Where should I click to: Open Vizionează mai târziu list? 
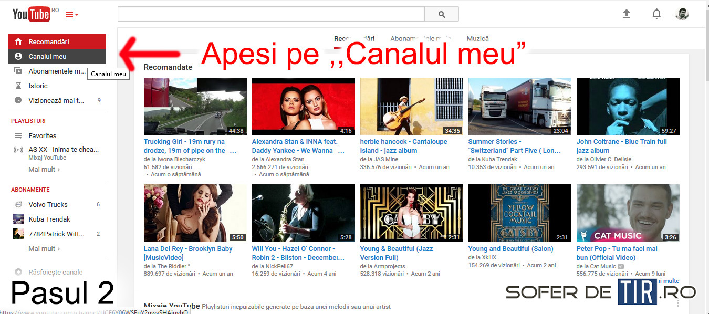[56, 100]
